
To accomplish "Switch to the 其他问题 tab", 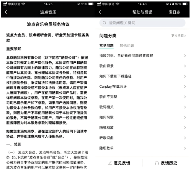I will 127,46.
